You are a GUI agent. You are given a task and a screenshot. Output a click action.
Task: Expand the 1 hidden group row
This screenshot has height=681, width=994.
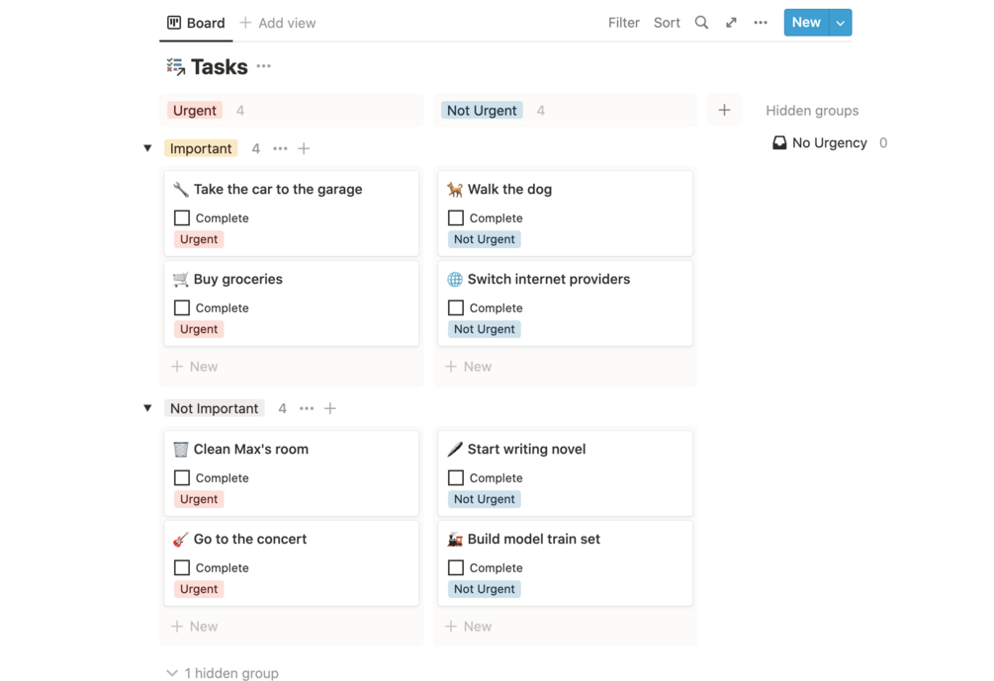point(223,673)
